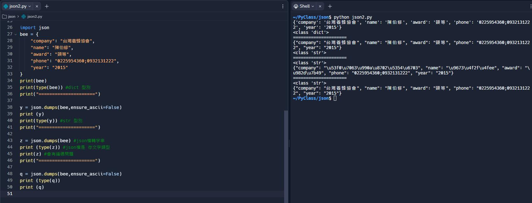Click the Shell icon on Shell tab
This screenshot has height=203, width=532.
pos(296,6)
